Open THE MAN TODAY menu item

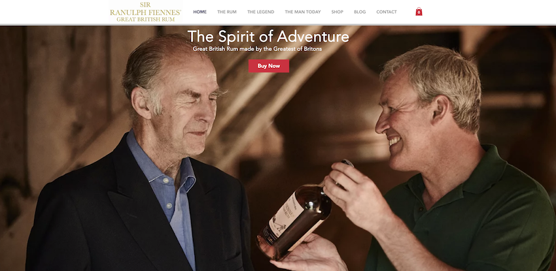tap(303, 12)
